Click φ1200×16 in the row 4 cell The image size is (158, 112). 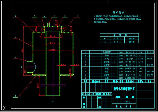click(x=130, y=68)
